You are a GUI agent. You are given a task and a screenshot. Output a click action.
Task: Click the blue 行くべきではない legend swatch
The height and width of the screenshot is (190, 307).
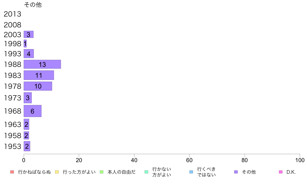pos(191,172)
